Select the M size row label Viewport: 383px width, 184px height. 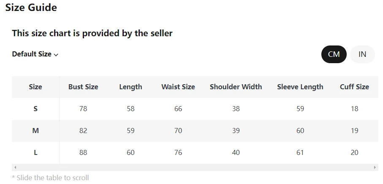35,131
